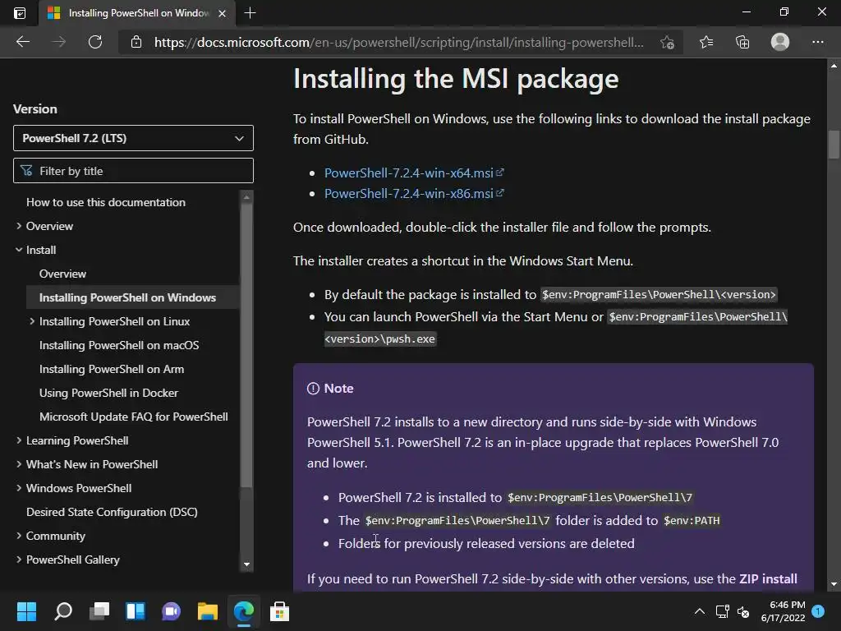This screenshot has height=631, width=841.
Task: Open Widgets from taskbar
Action: click(136, 611)
